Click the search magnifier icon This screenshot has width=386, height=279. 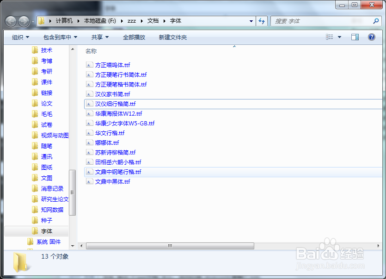pyautogui.click(x=376, y=21)
